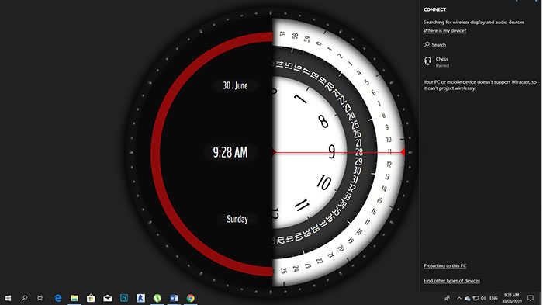Open Task View from the taskbar
Image resolution: width=543 pixels, height=305 pixels.
tap(40, 298)
